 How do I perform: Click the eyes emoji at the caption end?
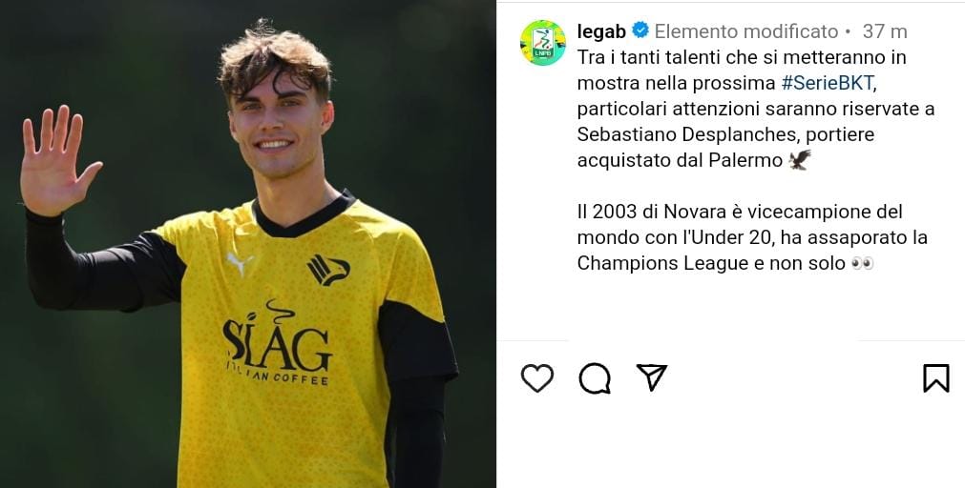tap(862, 264)
